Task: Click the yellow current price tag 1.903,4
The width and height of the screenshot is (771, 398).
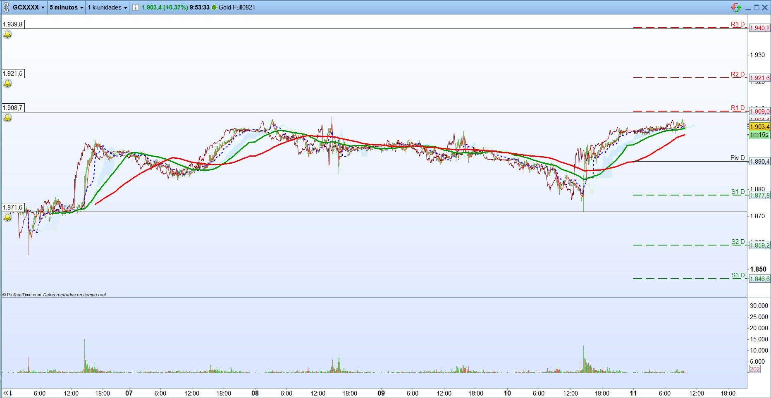Action: [760, 127]
